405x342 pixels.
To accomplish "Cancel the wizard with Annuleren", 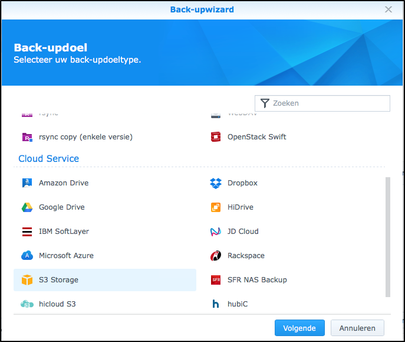I will (357, 328).
